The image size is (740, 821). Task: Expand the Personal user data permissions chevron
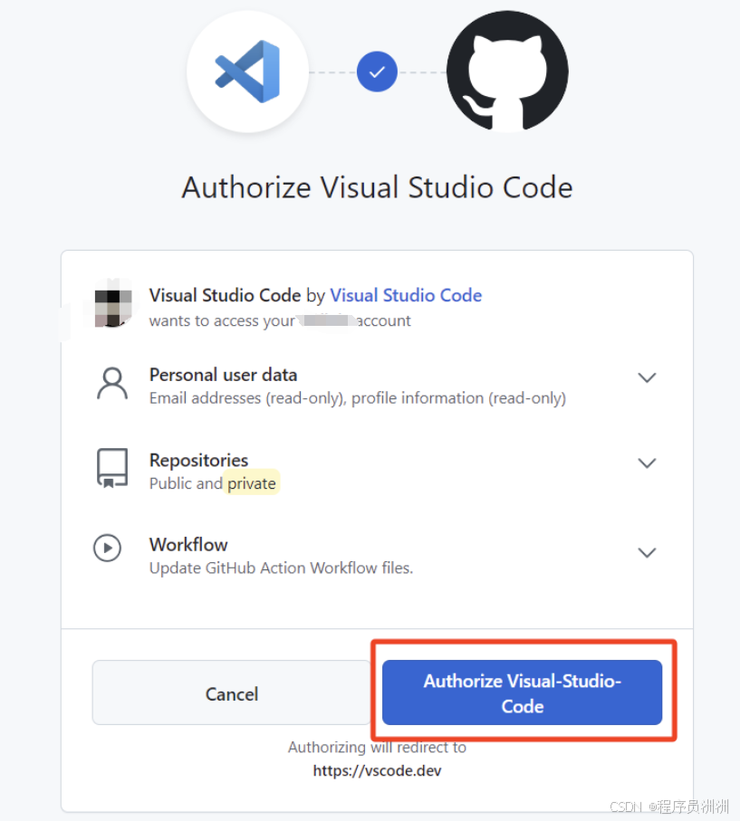[647, 377]
